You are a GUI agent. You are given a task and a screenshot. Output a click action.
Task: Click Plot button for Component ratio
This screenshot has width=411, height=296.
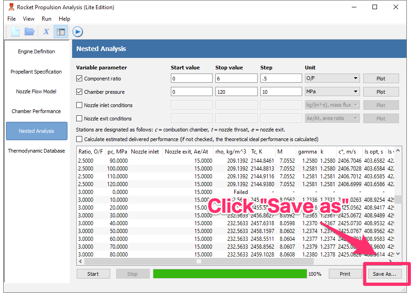[381, 79]
